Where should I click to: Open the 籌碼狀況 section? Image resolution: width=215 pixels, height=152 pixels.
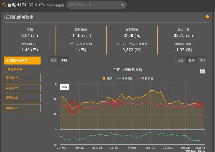pos(22,108)
